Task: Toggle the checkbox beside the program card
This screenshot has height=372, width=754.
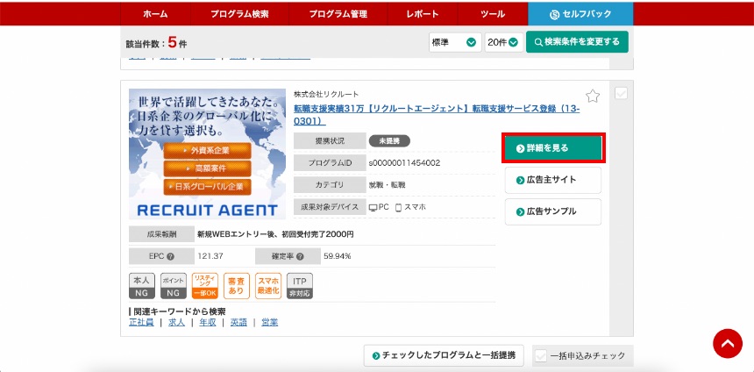Action: click(x=621, y=93)
